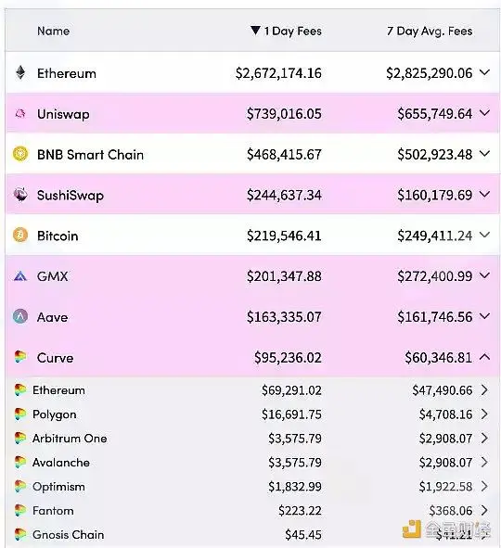Open Curve Arbitrum One details arrow
The width and height of the screenshot is (501, 548).
click(484, 439)
